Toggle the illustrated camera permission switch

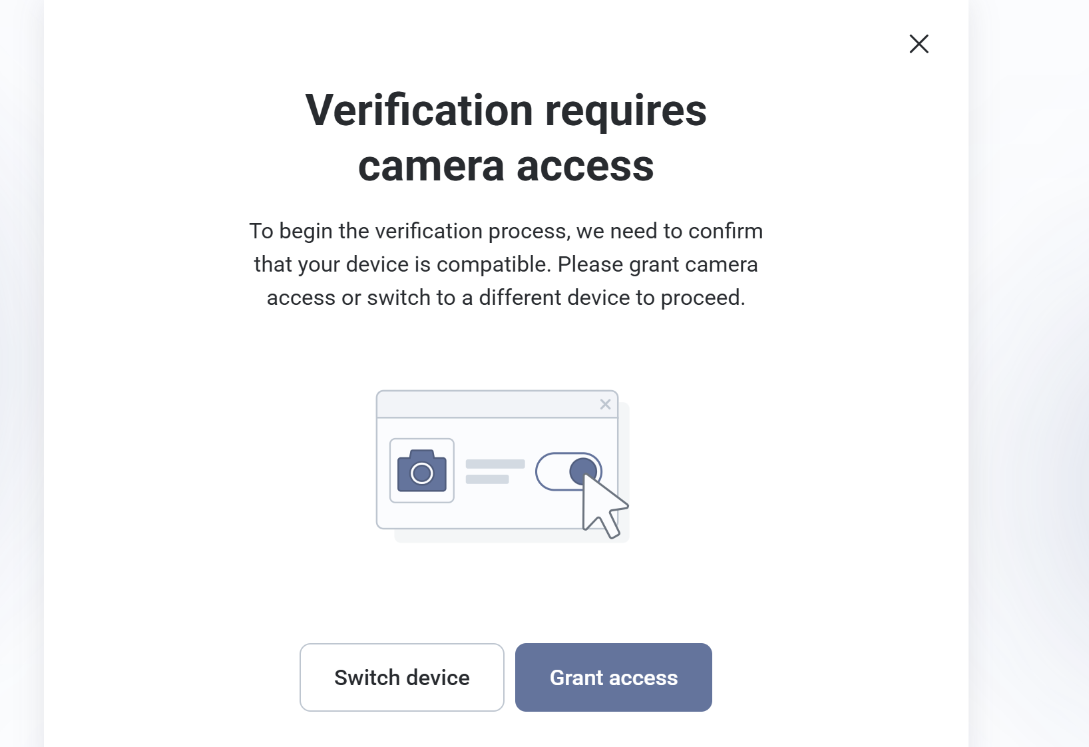point(568,471)
